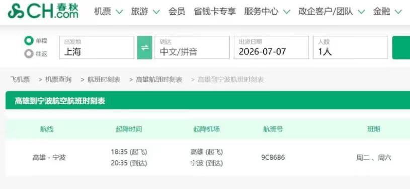Select the 往返 round-trip radio button

pyautogui.click(x=29, y=54)
